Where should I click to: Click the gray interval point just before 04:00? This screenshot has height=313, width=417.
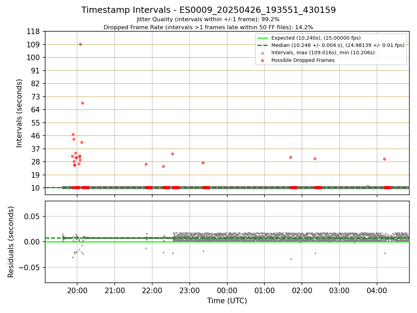click(x=368, y=186)
